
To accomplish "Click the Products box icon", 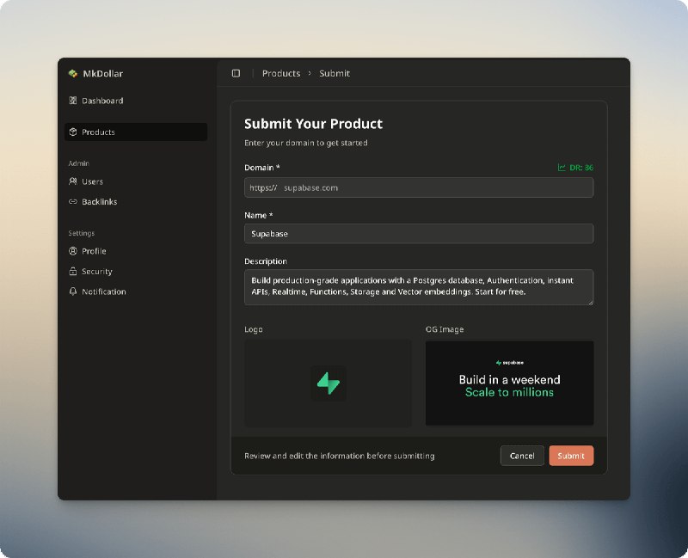I will pyautogui.click(x=73, y=132).
